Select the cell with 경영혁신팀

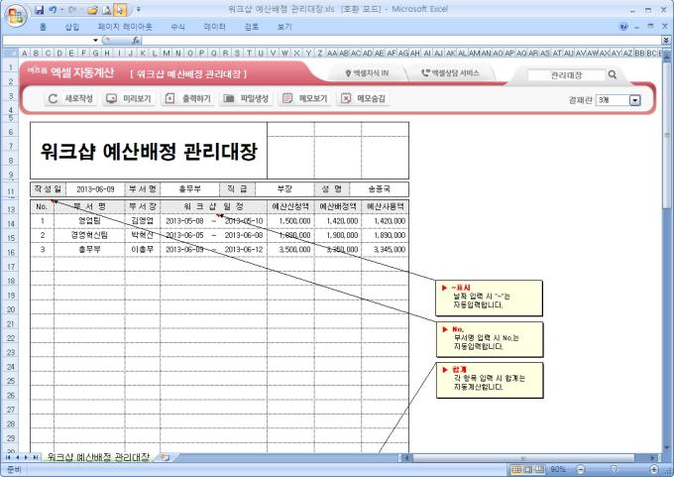pos(89,235)
